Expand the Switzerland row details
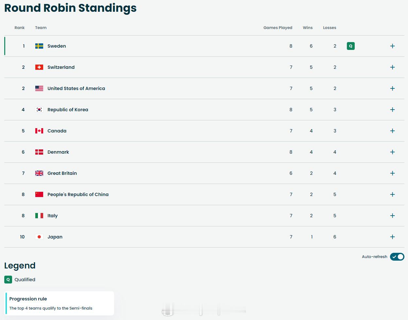408x320 pixels. (392, 67)
